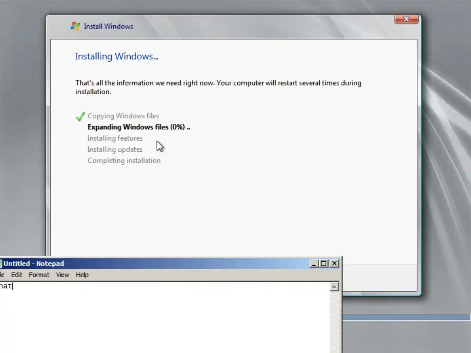471x353 pixels.
Task: Click the 'Installing updates' step text
Action: click(x=115, y=149)
